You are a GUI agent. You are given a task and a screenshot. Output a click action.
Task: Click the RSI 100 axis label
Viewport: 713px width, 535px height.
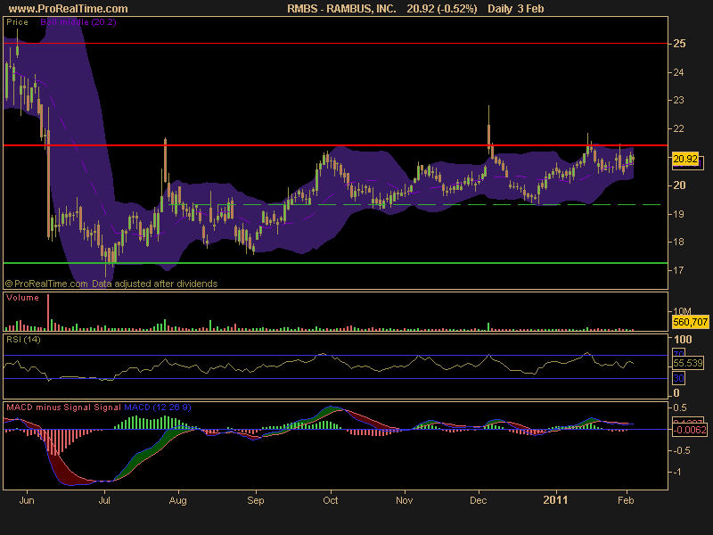(683, 340)
